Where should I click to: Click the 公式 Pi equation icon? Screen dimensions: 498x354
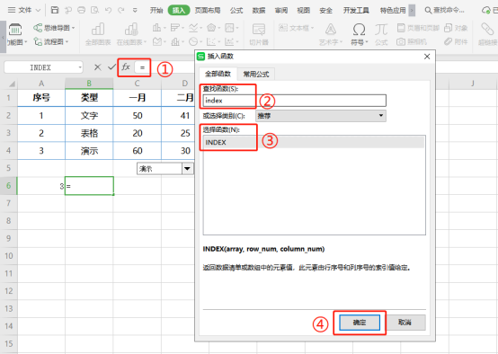[381, 30]
